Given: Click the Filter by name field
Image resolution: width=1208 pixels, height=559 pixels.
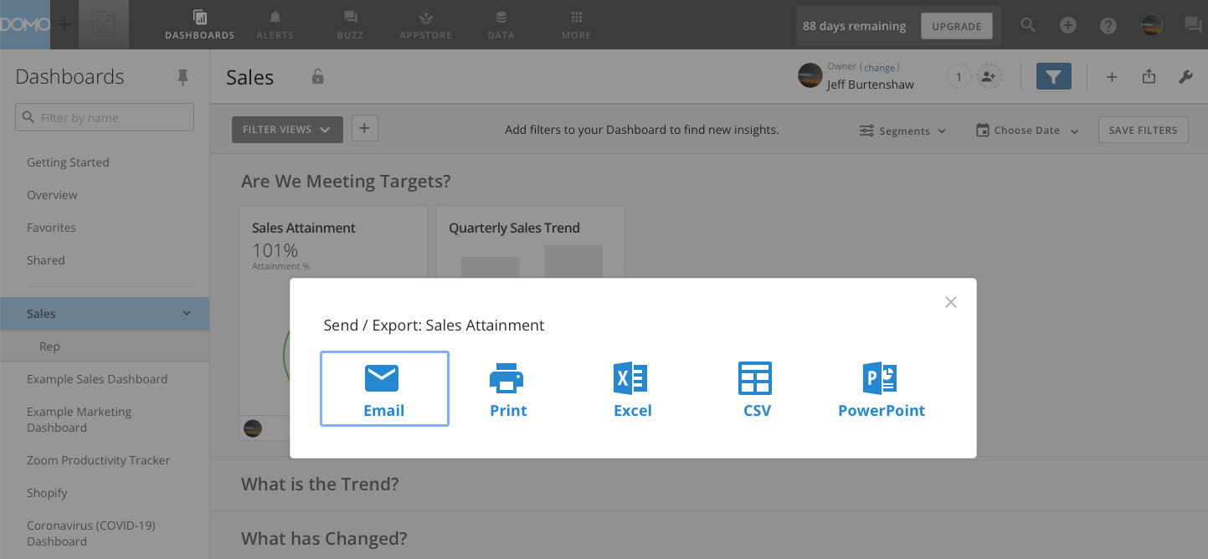Looking at the screenshot, I should (105, 117).
